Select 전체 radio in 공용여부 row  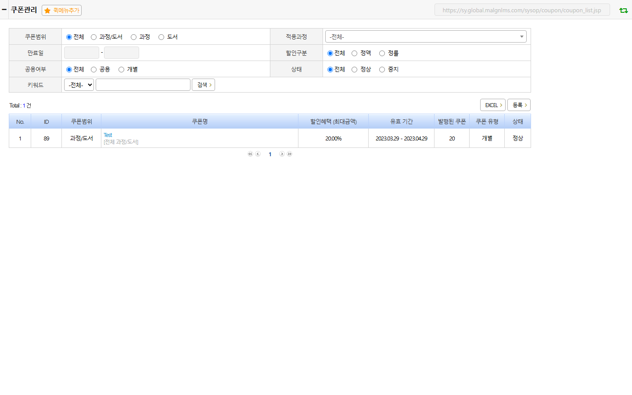click(69, 69)
